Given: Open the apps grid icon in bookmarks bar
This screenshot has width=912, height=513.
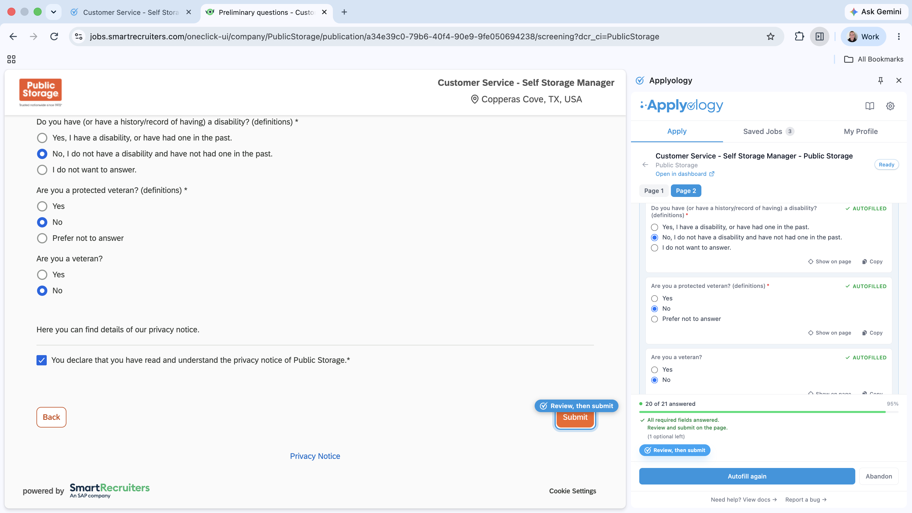Looking at the screenshot, I should pyautogui.click(x=11, y=59).
